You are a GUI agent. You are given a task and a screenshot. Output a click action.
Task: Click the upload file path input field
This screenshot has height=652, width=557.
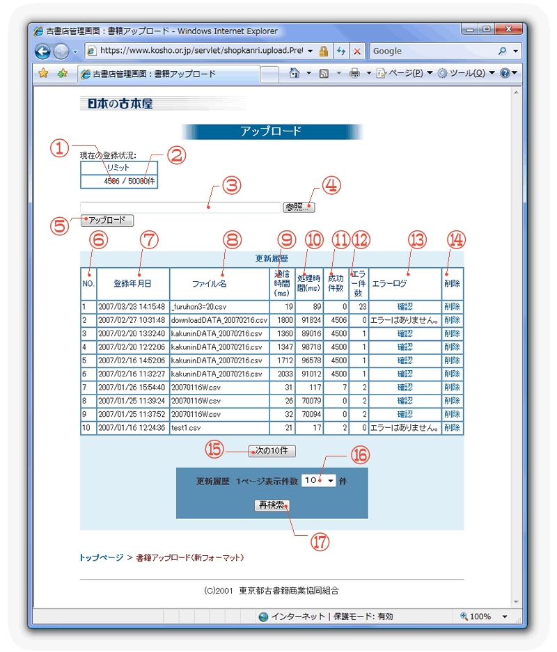pos(180,207)
